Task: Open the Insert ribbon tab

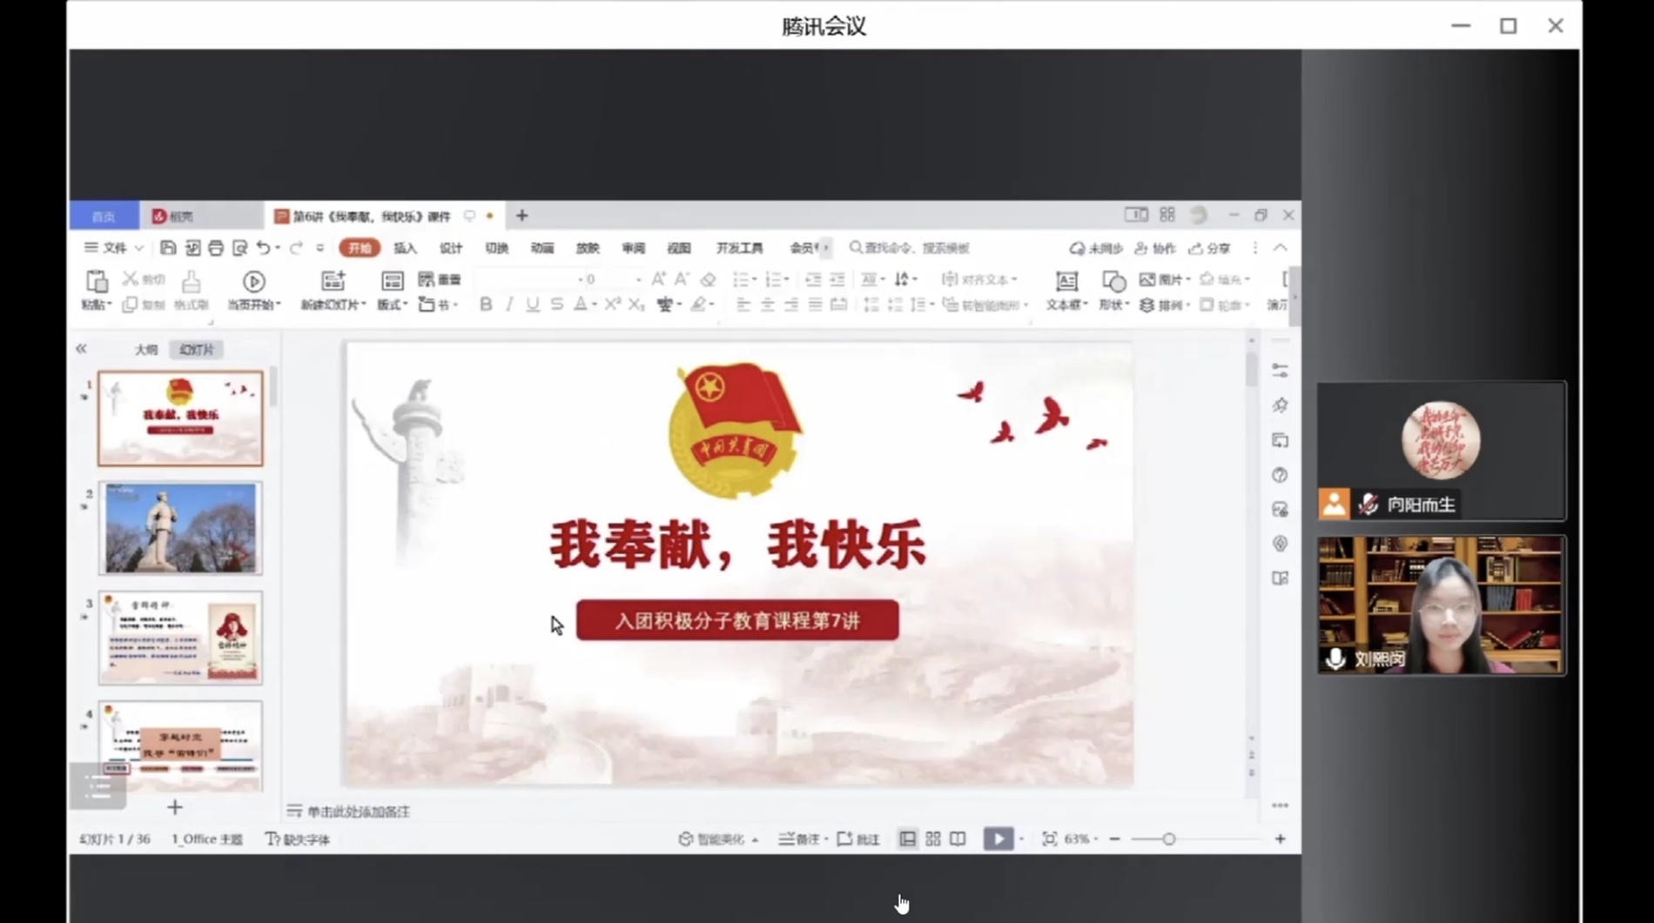Action: click(x=405, y=248)
